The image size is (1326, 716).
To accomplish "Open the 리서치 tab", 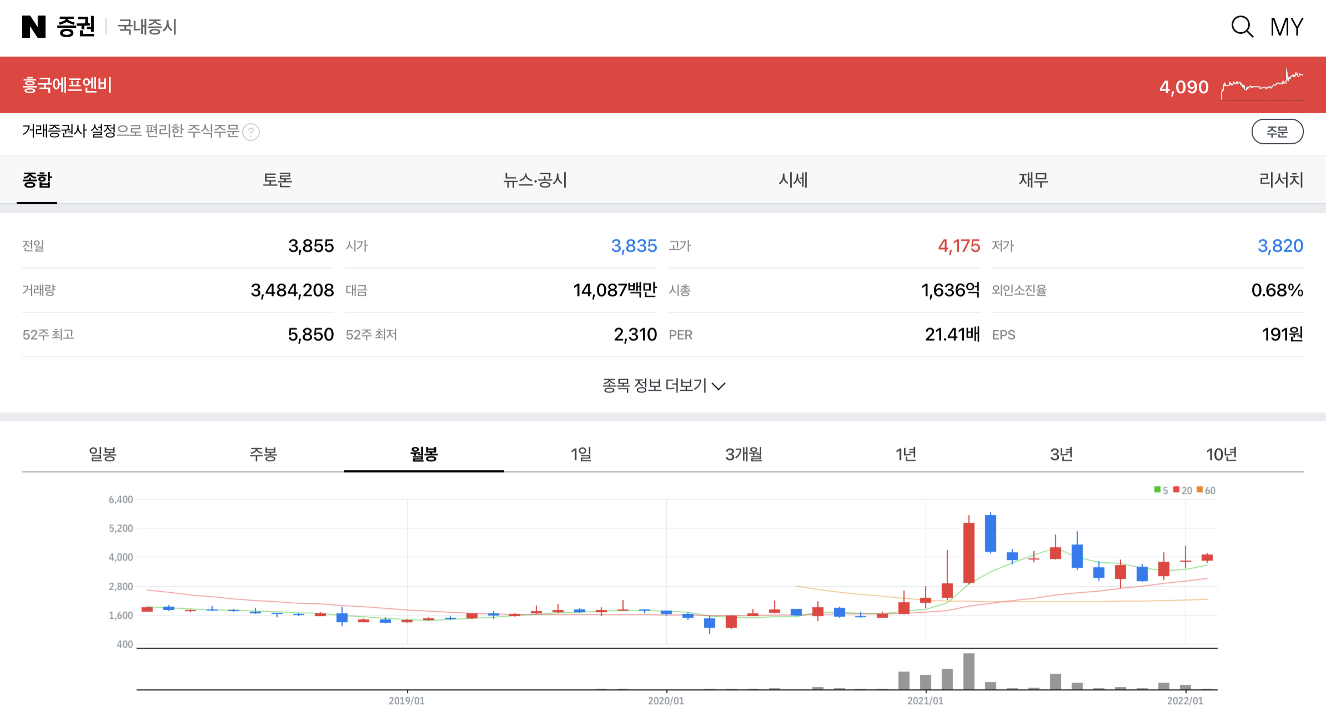I will (x=1281, y=180).
